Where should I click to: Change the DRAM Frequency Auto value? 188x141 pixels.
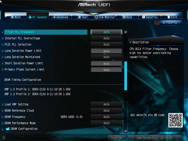click(106, 117)
